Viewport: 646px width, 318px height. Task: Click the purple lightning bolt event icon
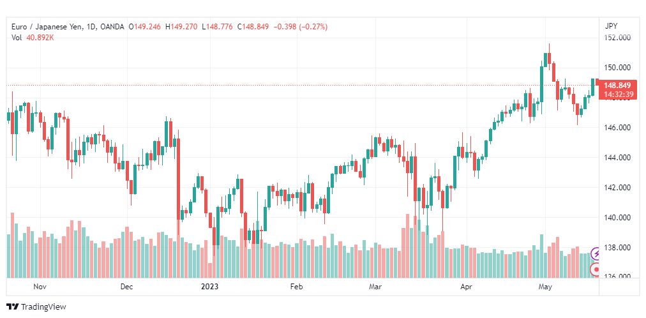pos(595,254)
